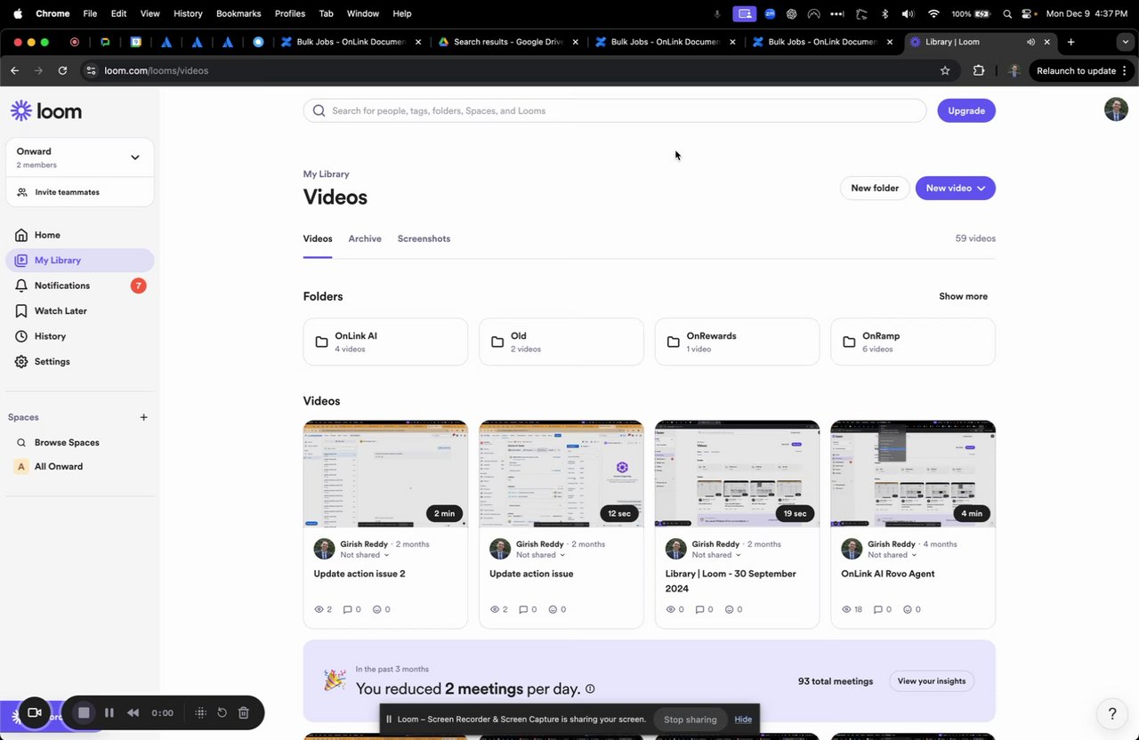The image size is (1139, 740).
Task: Click the title Update action issue 2
Action: tap(359, 574)
